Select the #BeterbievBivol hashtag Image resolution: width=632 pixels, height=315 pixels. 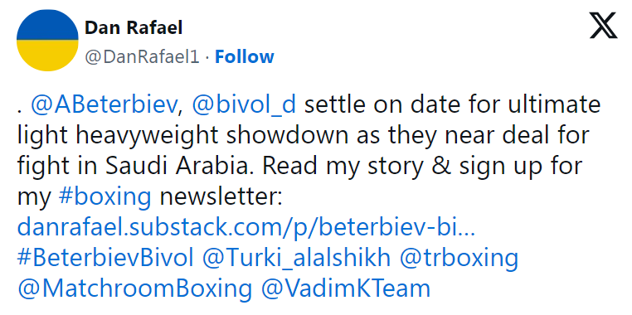(105, 258)
